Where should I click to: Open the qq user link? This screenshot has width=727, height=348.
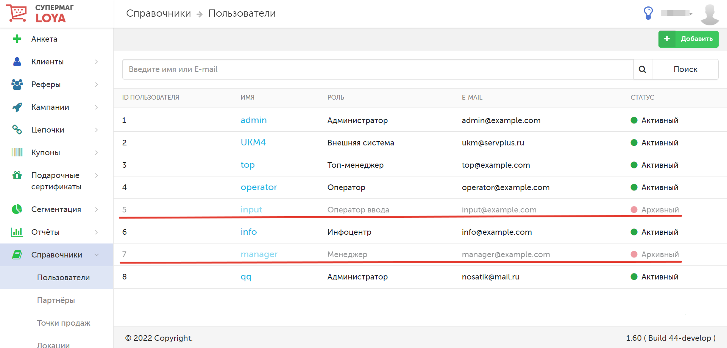(x=246, y=277)
